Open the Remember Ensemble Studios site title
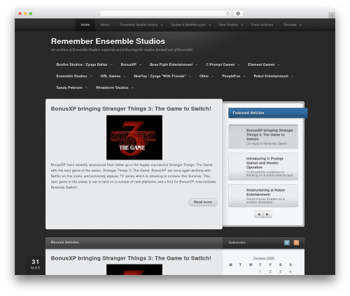350x296 pixels. 108,41
